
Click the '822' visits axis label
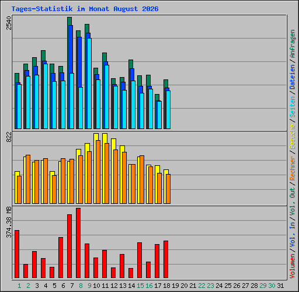pos(9,137)
